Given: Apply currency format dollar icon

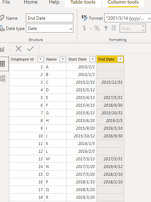Looking at the screenshot, I should [x=84, y=28].
